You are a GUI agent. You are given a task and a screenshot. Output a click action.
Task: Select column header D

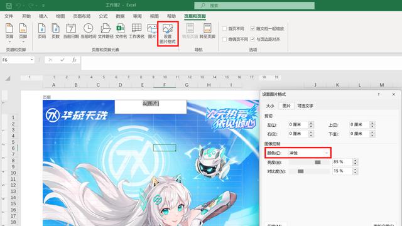[120, 85]
